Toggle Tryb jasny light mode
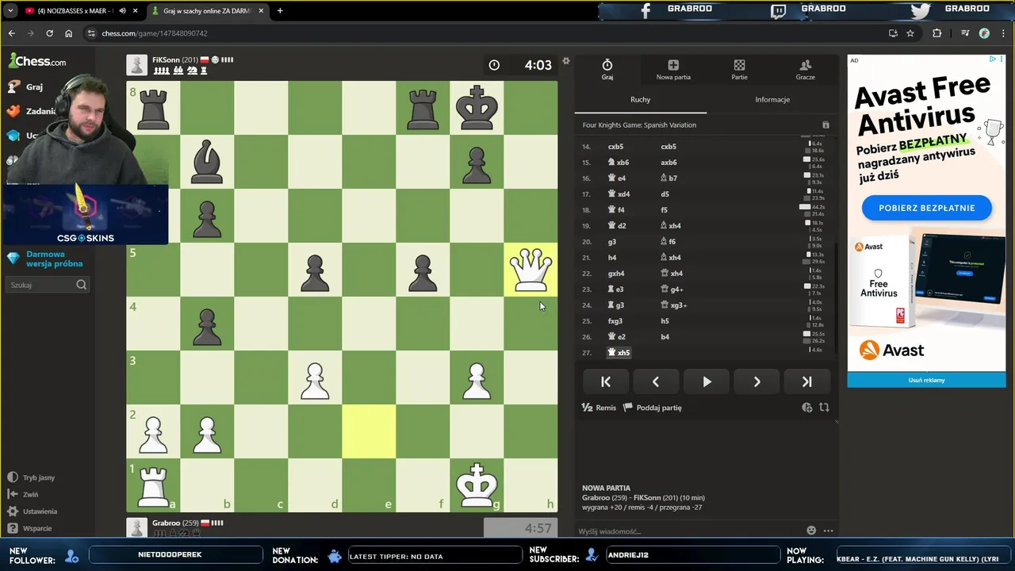Image resolution: width=1015 pixels, height=571 pixels. 32,477
